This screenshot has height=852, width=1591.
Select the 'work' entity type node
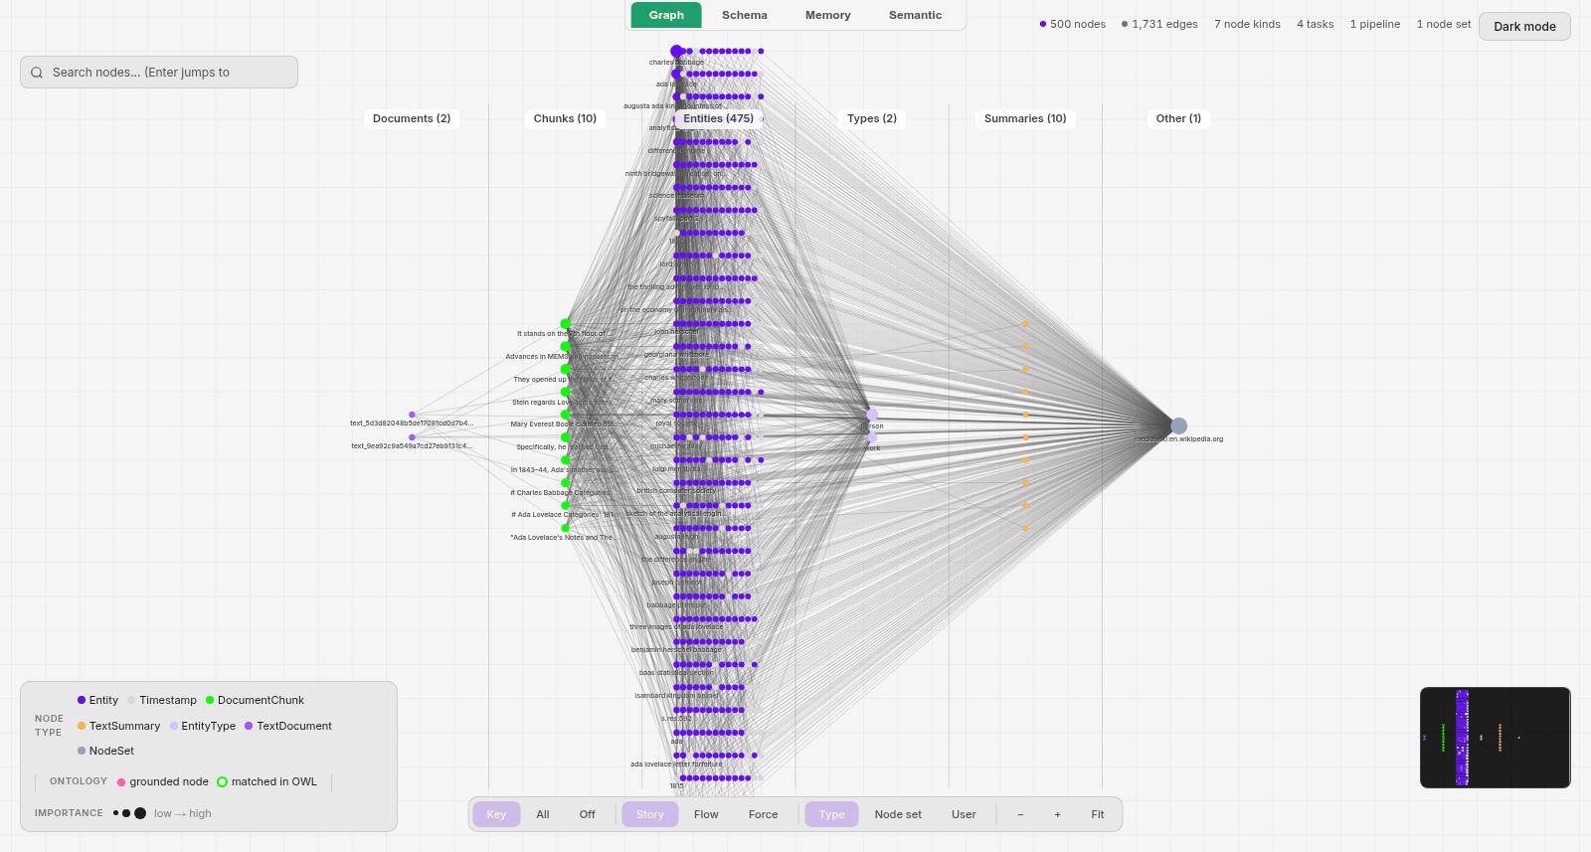coord(872,437)
